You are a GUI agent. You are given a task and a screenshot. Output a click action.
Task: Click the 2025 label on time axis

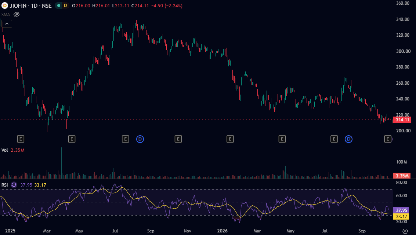click(x=10, y=231)
